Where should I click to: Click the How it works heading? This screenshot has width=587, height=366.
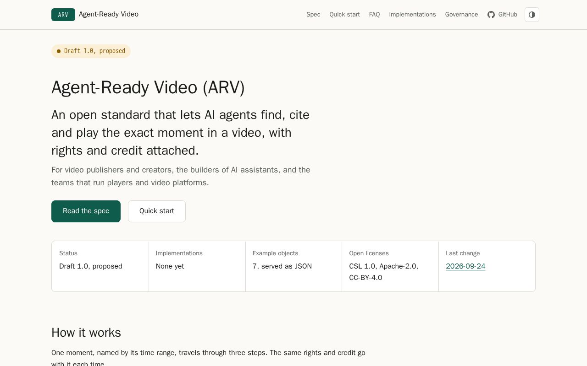coord(86,333)
